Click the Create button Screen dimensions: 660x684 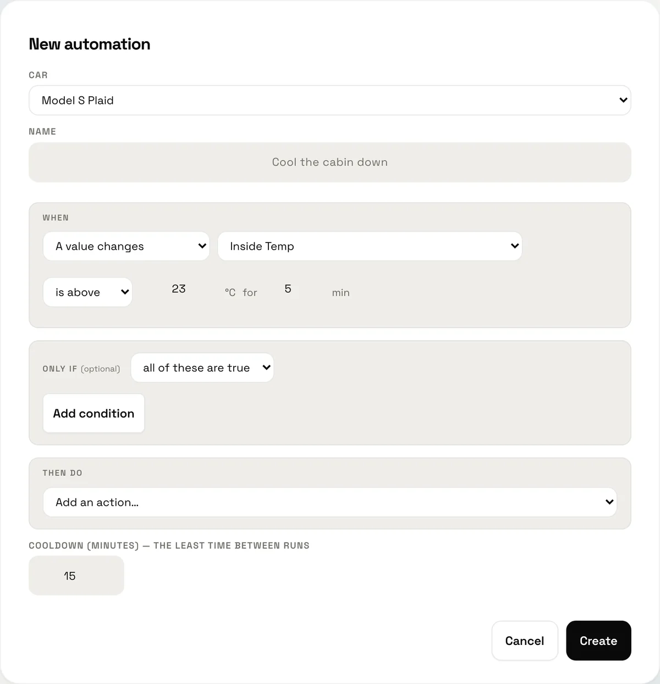click(598, 641)
